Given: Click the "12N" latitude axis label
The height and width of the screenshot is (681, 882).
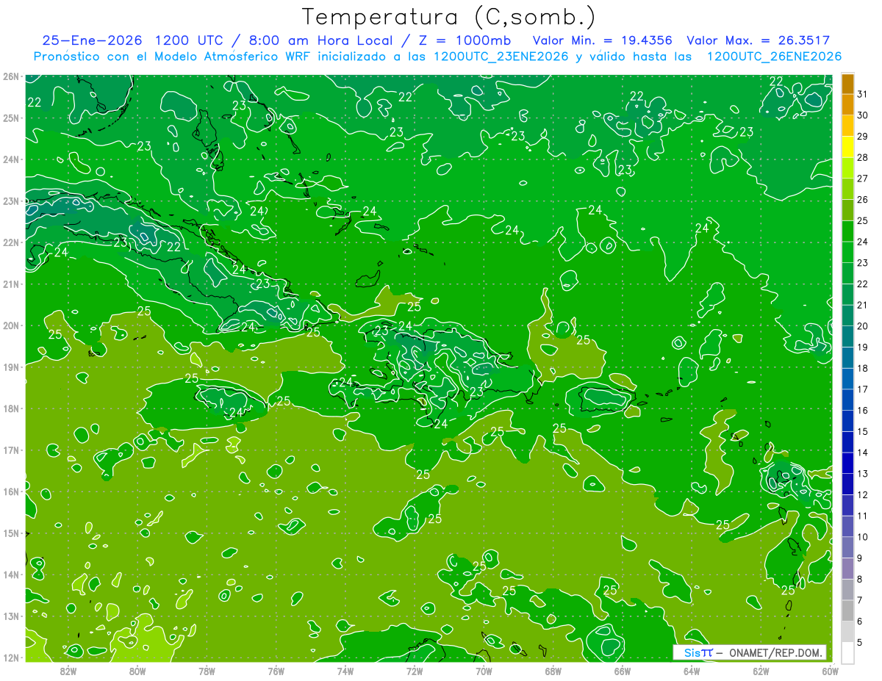Looking at the screenshot, I should [x=11, y=657].
